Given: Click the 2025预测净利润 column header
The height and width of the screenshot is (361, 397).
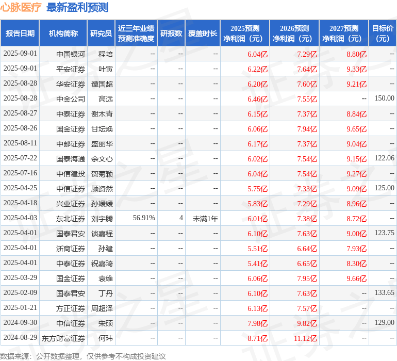Looking at the screenshot, I should pos(245,33).
